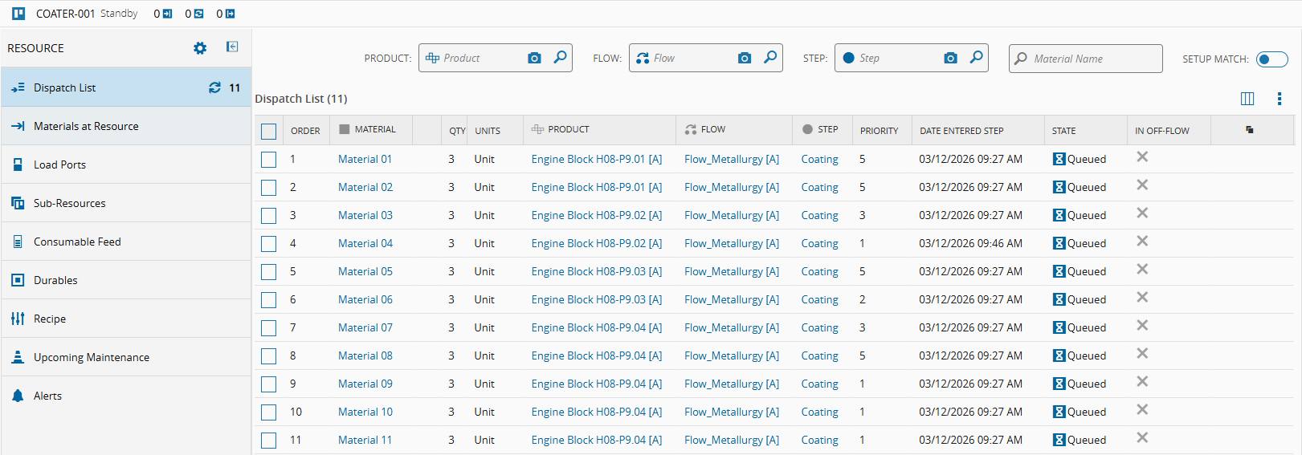Click the Step filter camera icon
This screenshot has height=455, width=1302.
click(950, 58)
